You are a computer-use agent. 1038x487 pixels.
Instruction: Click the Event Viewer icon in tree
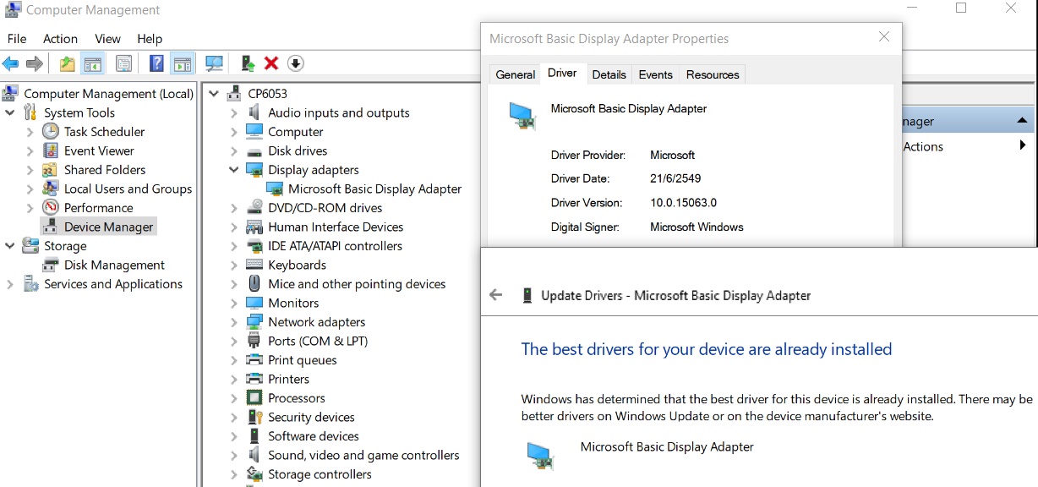click(x=51, y=150)
